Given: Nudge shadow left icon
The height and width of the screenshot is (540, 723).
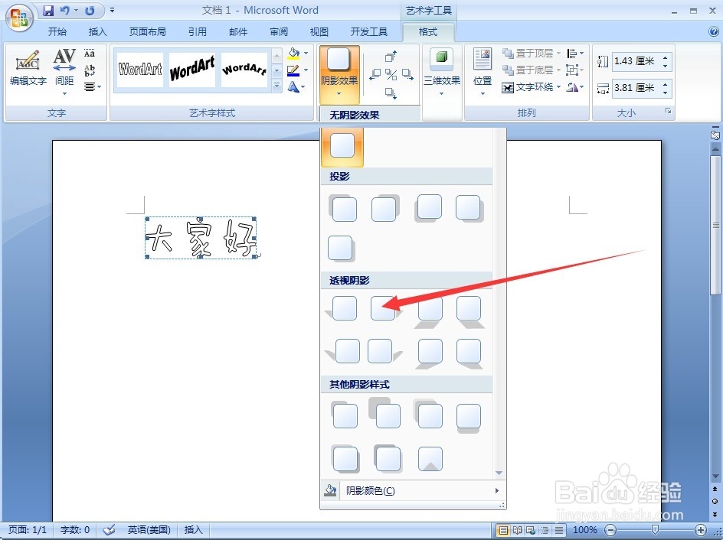Looking at the screenshot, I should click(375, 74).
